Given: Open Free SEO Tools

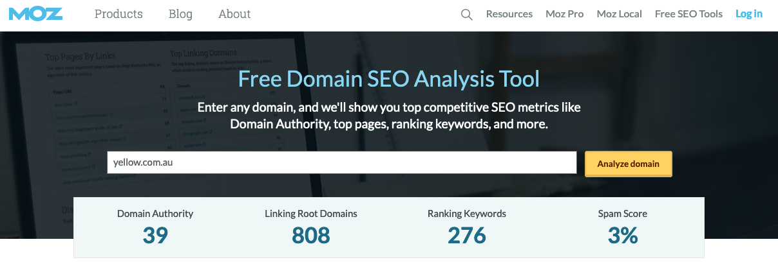Looking at the screenshot, I should [x=688, y=13].
